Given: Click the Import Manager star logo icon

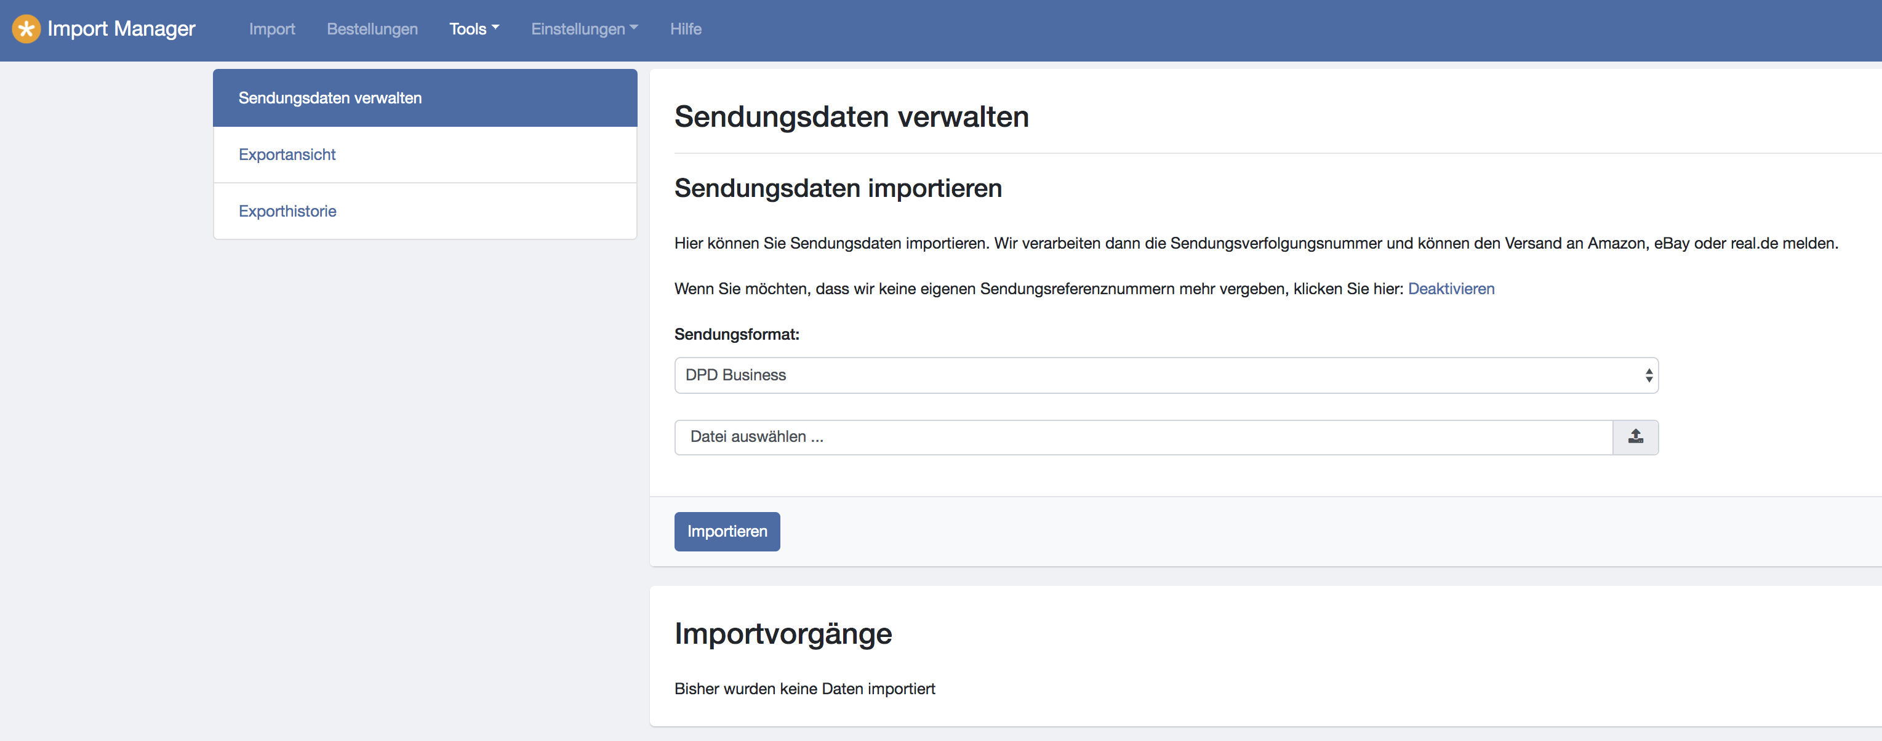Looking at the screenshot, I should (26, 28).
